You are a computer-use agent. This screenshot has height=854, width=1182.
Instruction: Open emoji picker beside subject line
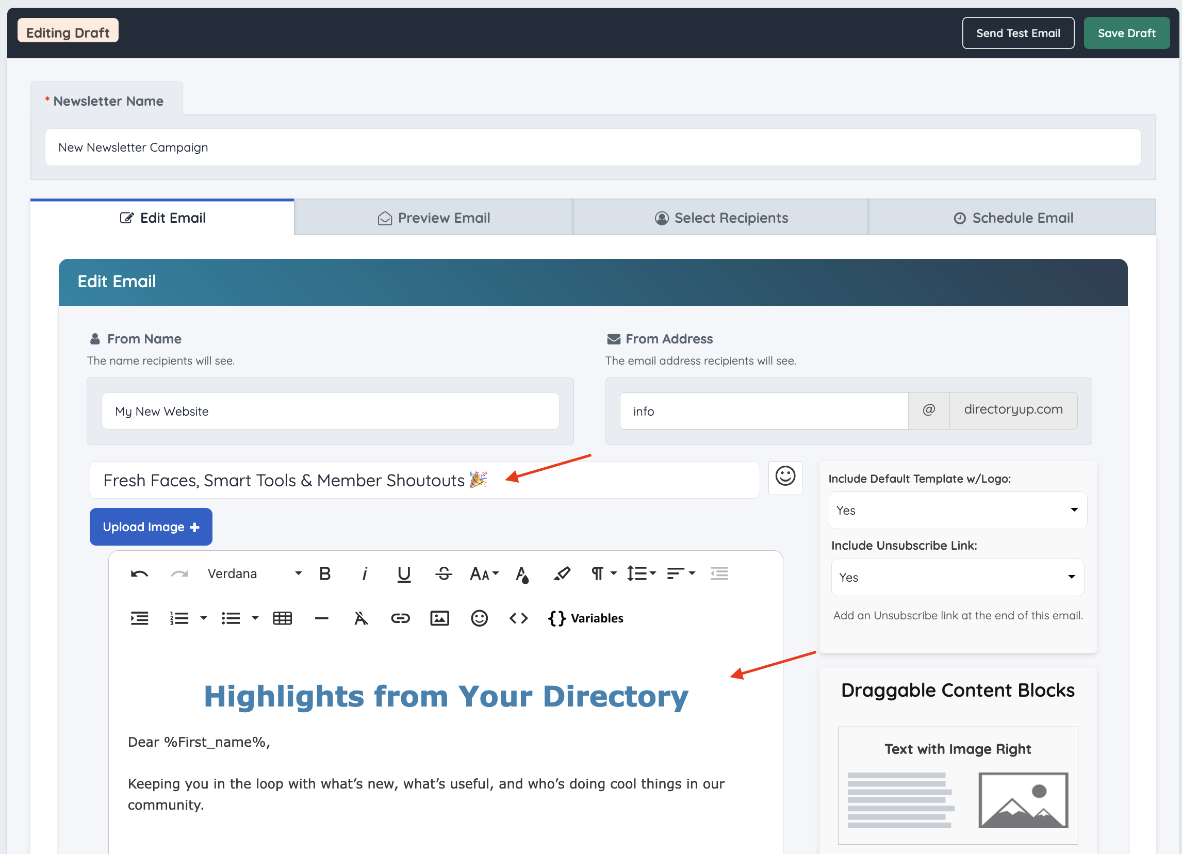click(x=785, y=477)
